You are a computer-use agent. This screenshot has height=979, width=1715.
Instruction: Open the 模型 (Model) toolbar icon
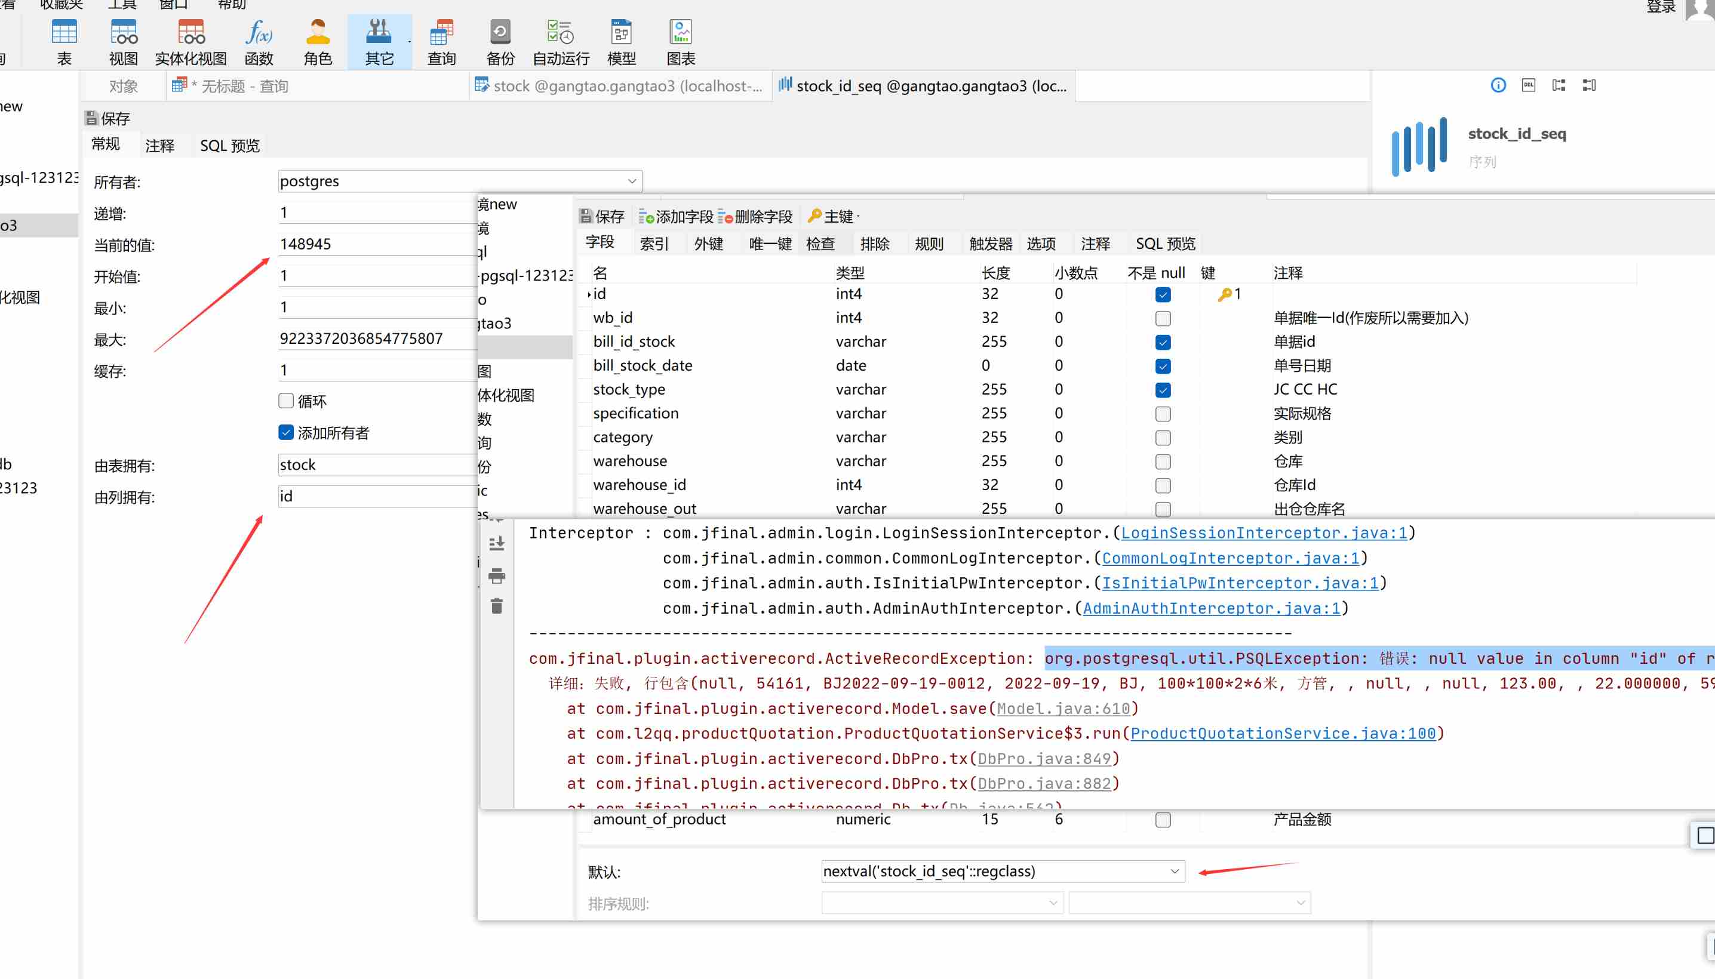pyautogui.click(x=622, y=42)
